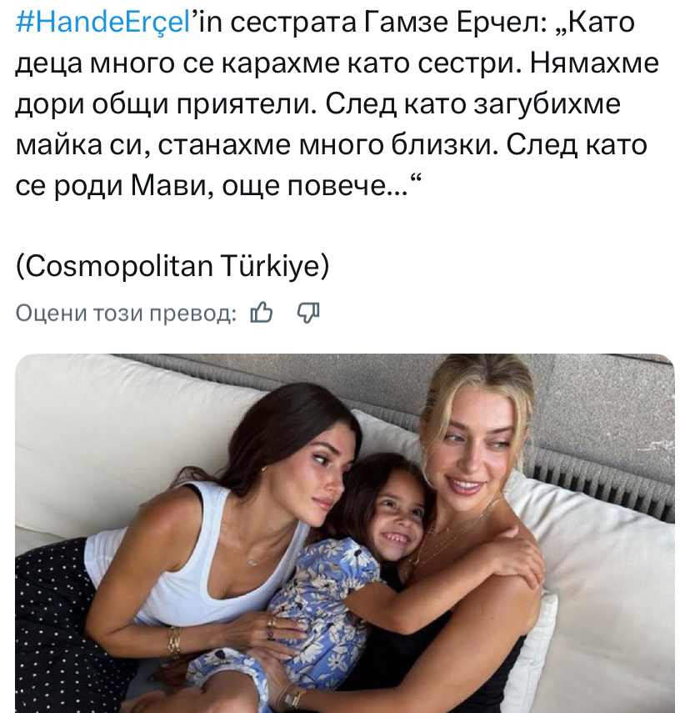Click the word 'Мави' in the post text

(x=168, y=185)
